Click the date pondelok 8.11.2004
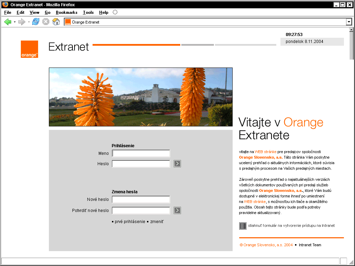The width and height of the screenshot is (355, 266). [304, 42]
